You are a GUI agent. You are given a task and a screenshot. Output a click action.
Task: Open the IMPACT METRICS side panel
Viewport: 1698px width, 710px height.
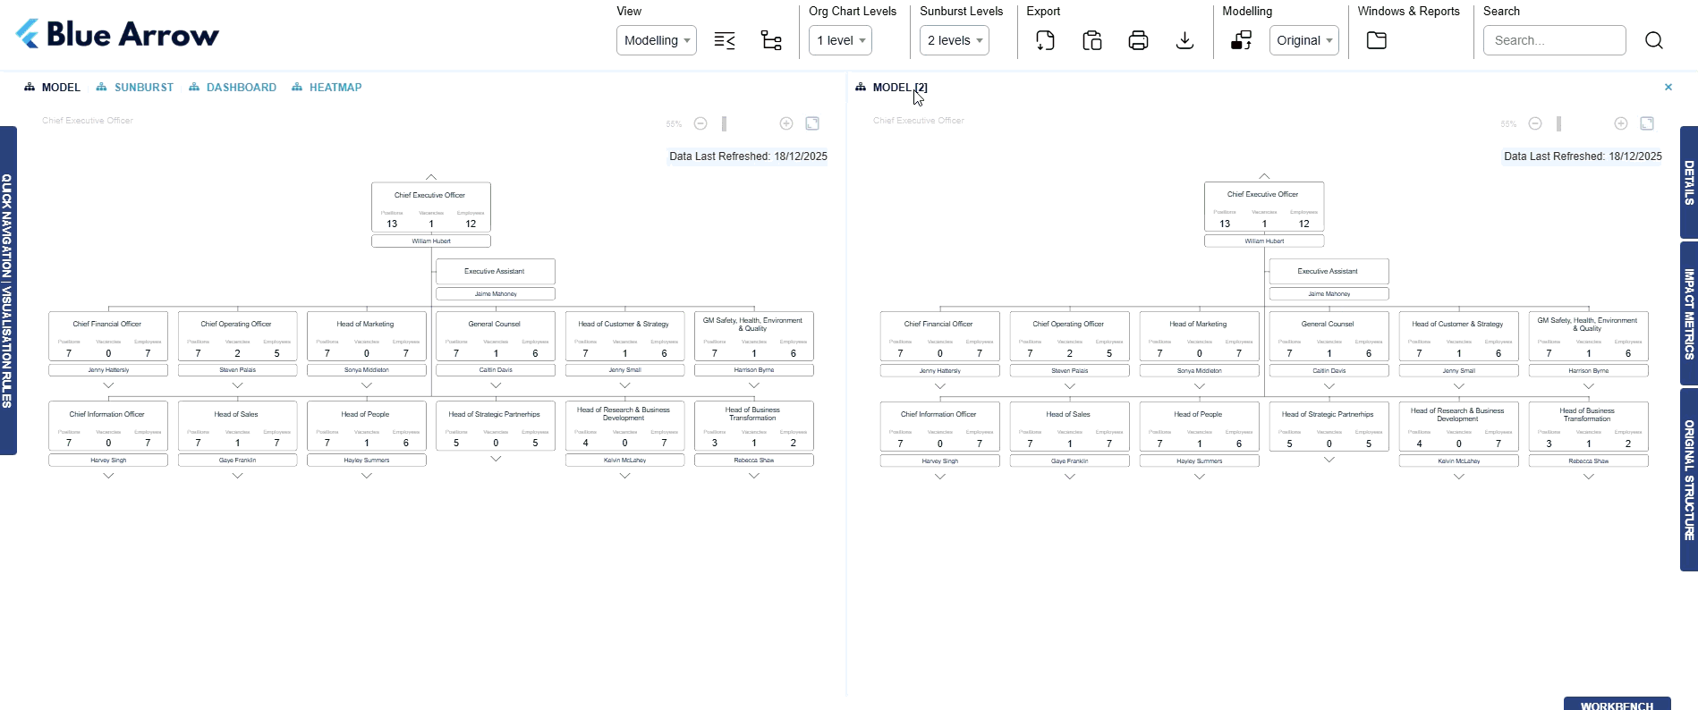pos(1689,314)
